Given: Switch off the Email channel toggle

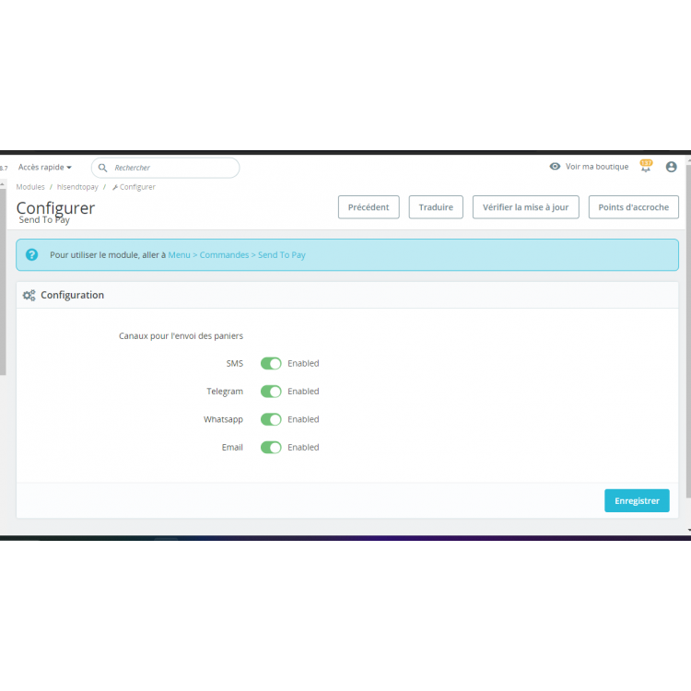Looking at the screenshot, I should click(x=271, y=448).
